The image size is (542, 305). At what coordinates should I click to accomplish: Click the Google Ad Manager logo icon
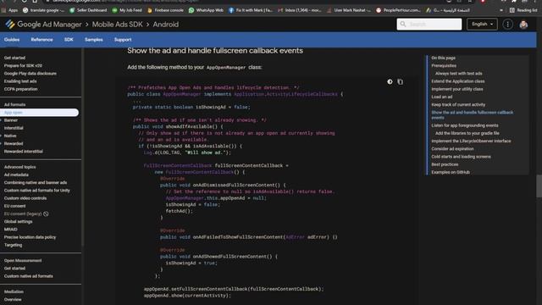click(9, 25)
